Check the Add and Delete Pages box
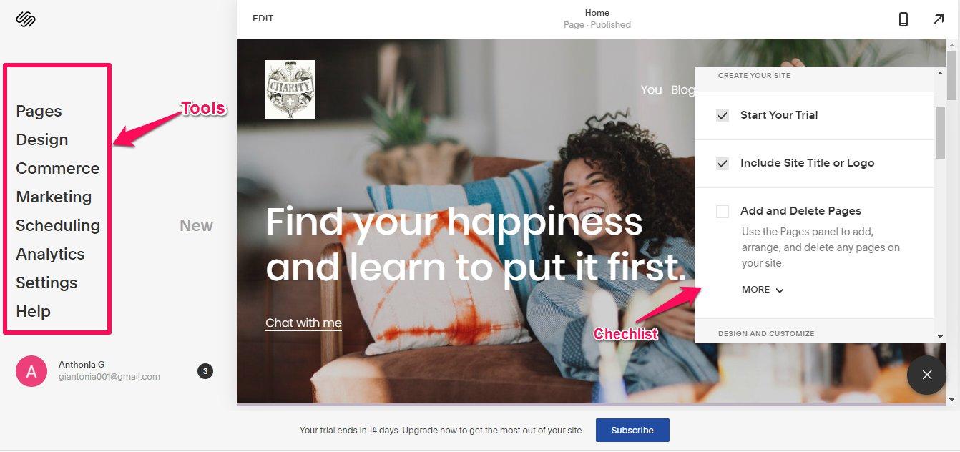The image size is (960, 452). click(x=723, y=211)
